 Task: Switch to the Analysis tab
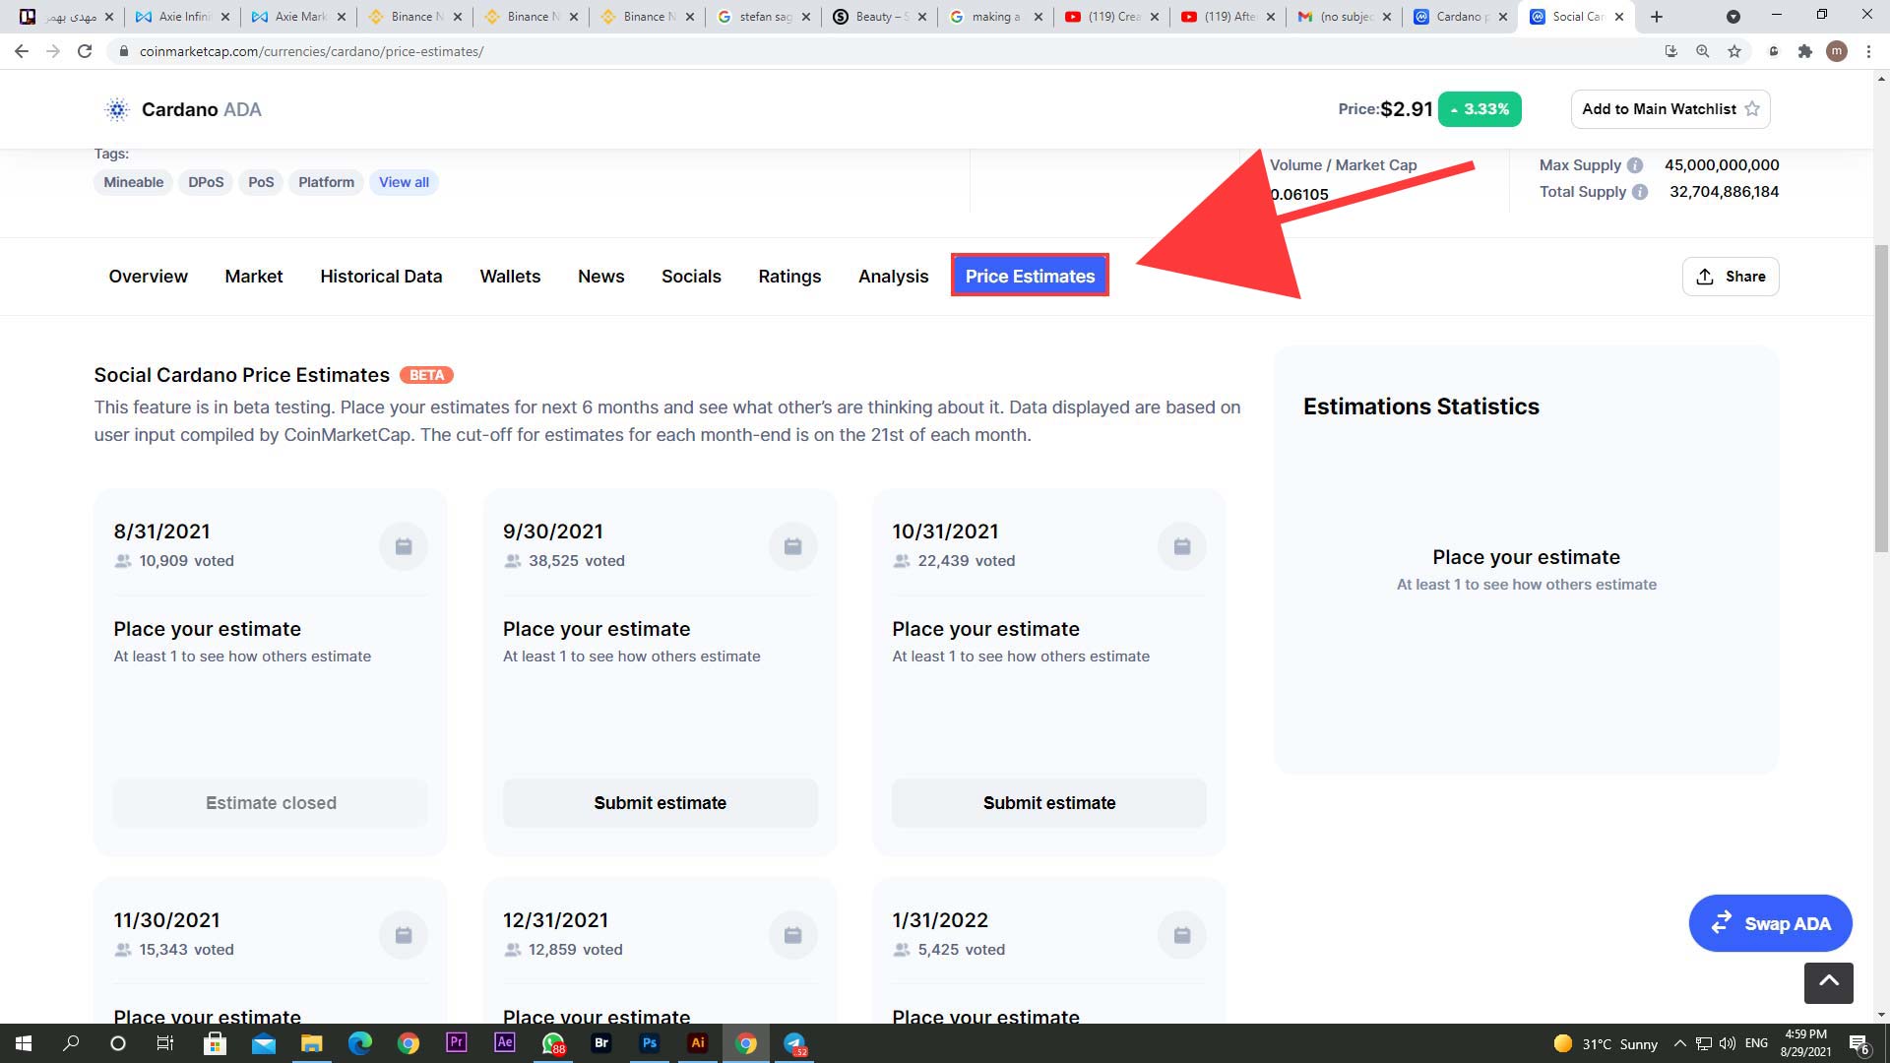[x=894, y=277]
